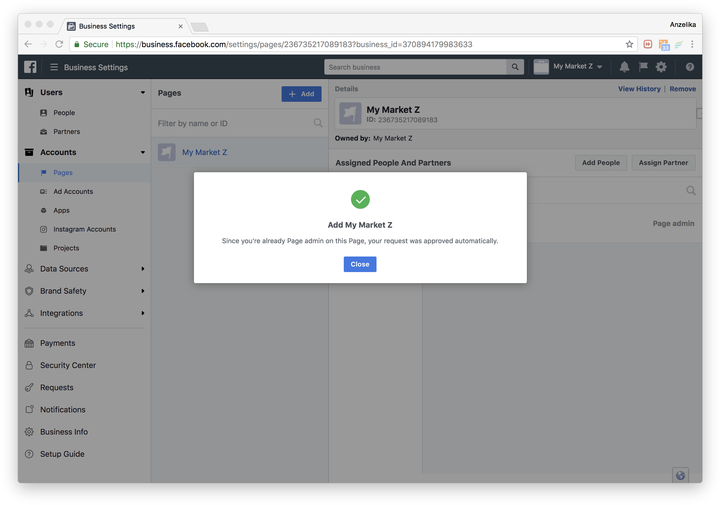The width and height of the screenshot is (720, 505).
Task: Open Apps in the sidebar
Action: [x=62, y=210]
